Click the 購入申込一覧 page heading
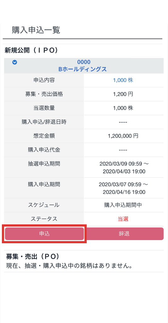The width and height of the screenshot is (168, 323). click(36, 30)
